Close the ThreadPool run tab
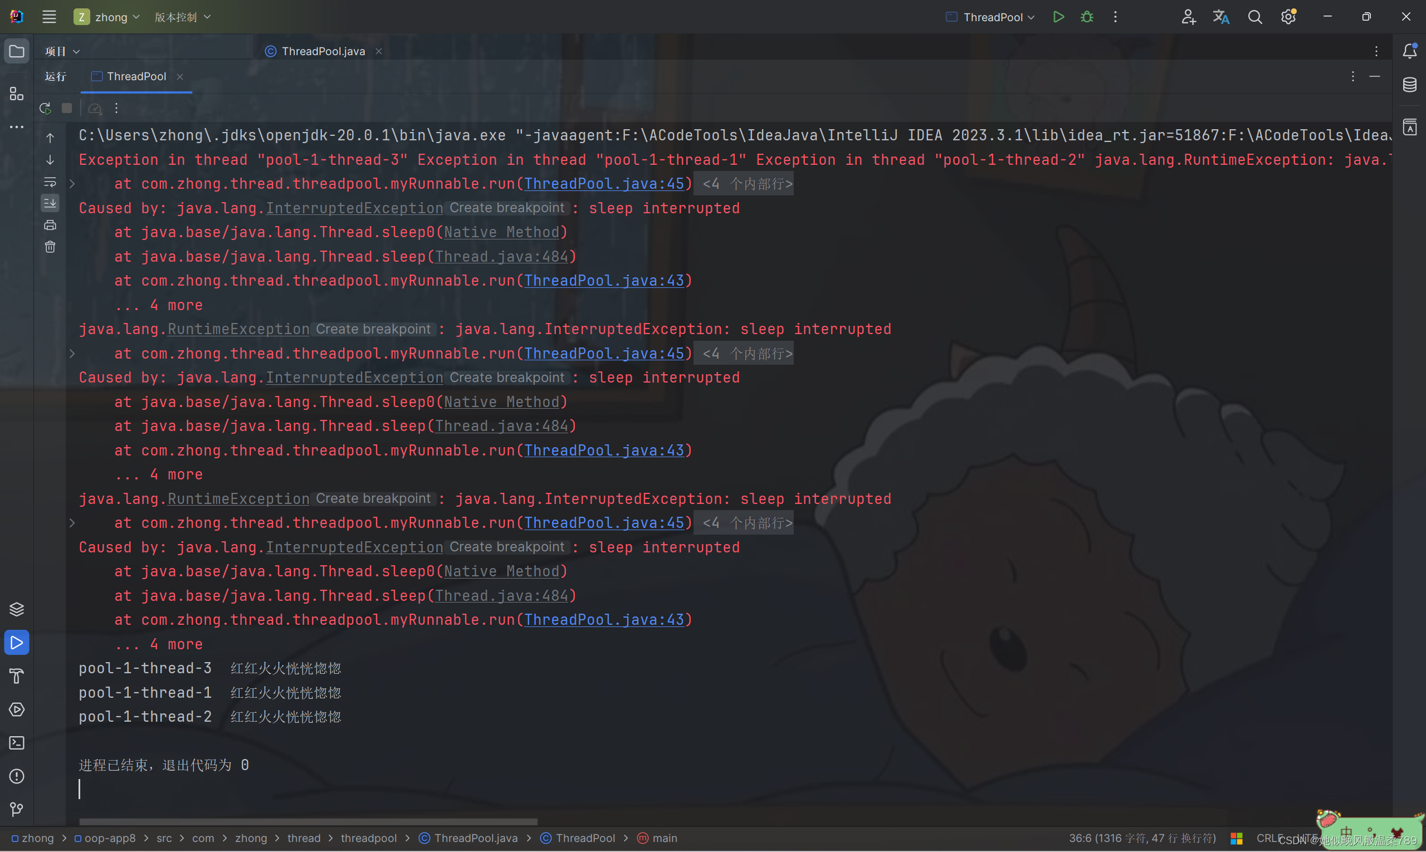The height and width of the screenshot is (852, 1426). [x=180, y=76]
